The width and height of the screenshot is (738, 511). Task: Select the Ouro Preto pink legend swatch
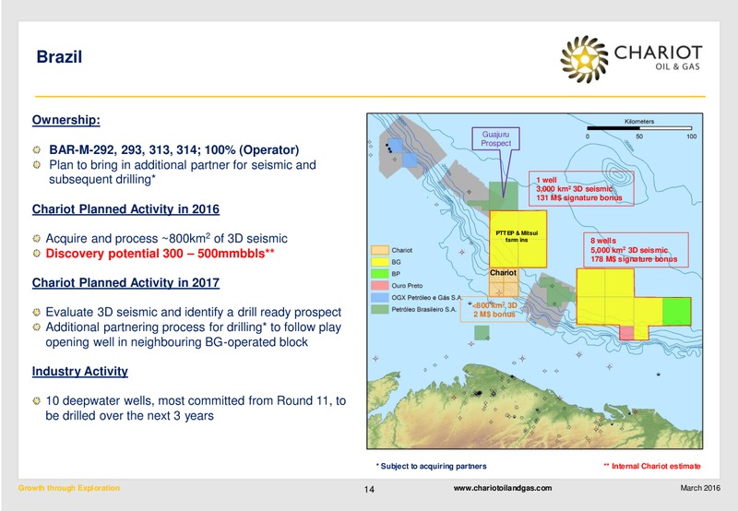coord(380,286)
